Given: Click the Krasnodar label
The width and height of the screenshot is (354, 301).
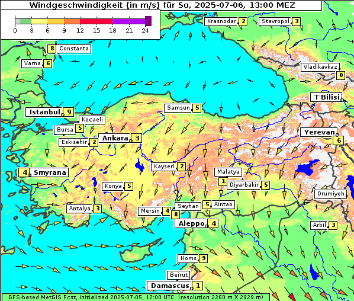Looking at the screenshot, I should (222, 21).
